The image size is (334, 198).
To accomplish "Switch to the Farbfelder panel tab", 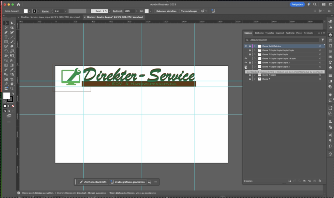I will 290,33.
